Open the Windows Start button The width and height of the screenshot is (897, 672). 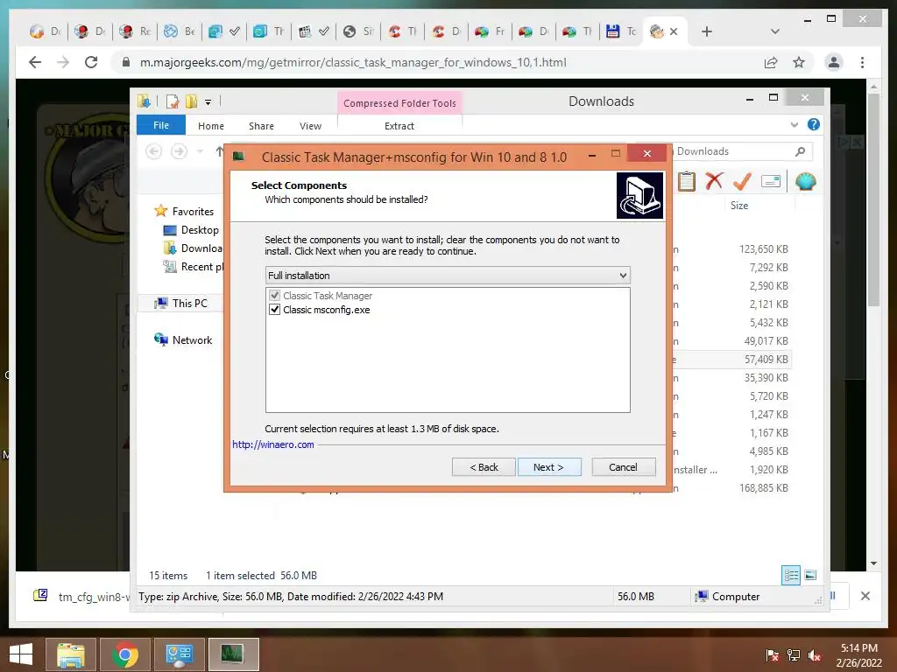coord(21,654)
